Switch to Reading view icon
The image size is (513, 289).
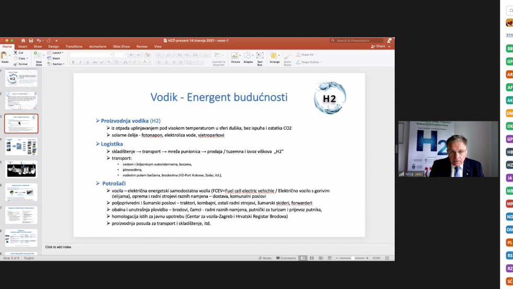click(x=321, y=258)
